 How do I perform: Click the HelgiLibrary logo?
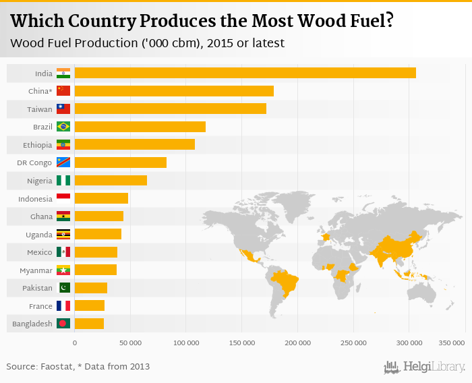(x=425, y=367)
